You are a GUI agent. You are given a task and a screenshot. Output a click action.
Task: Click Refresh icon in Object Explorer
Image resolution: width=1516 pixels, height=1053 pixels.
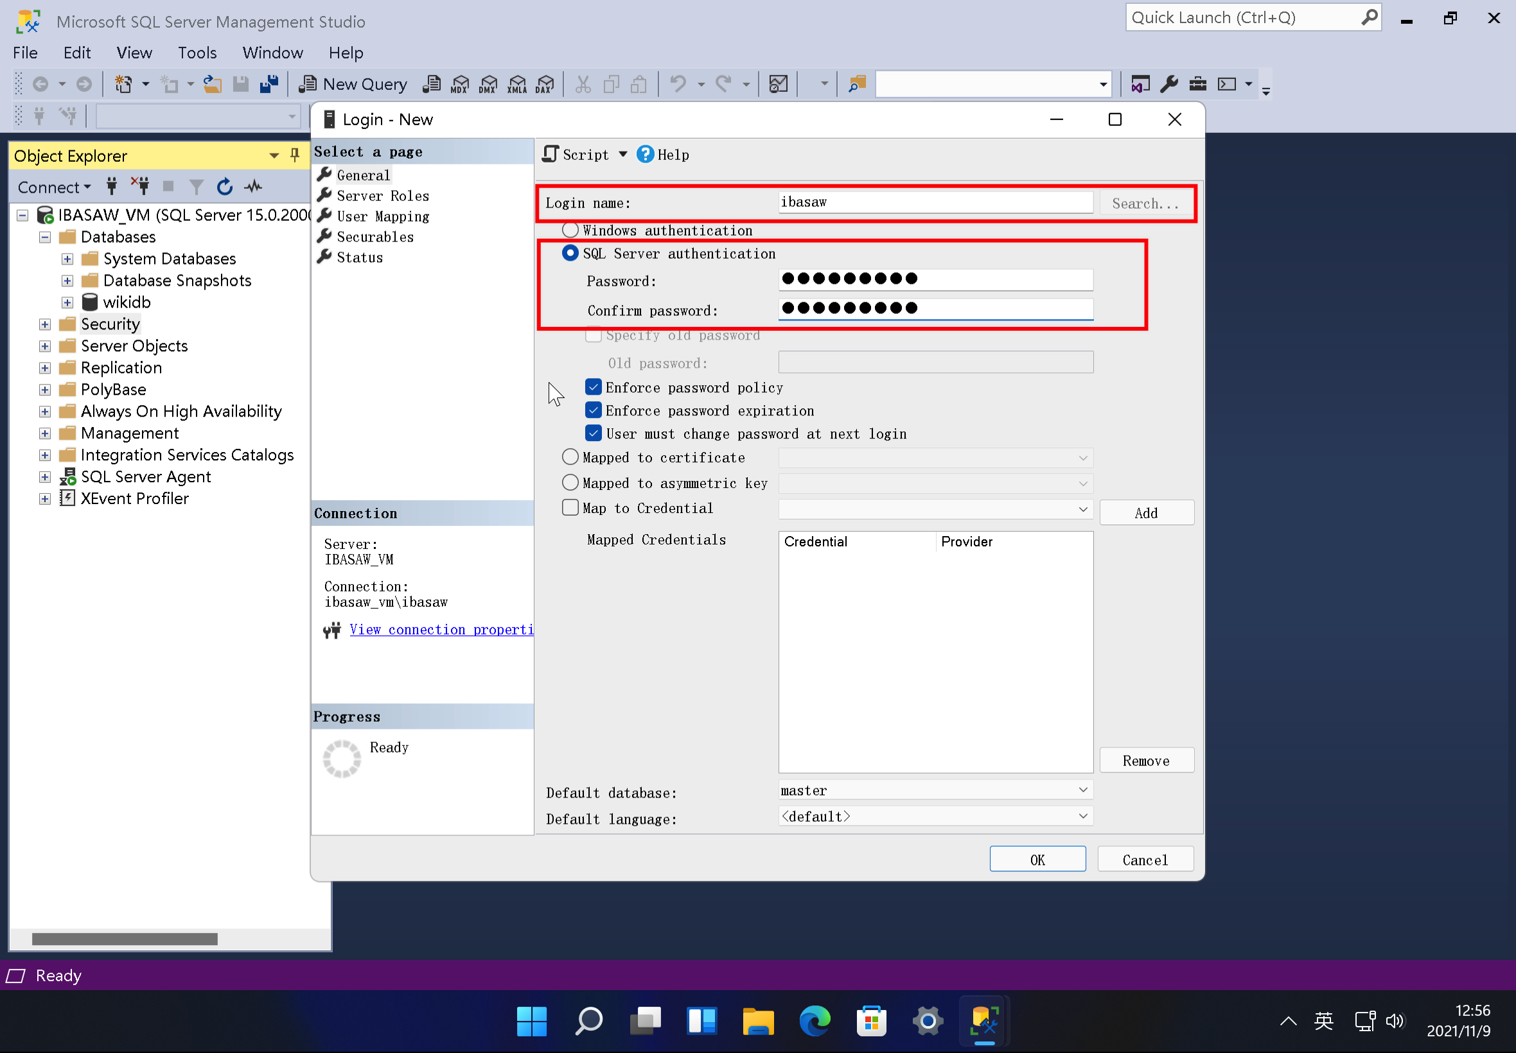tap(224, 187)
